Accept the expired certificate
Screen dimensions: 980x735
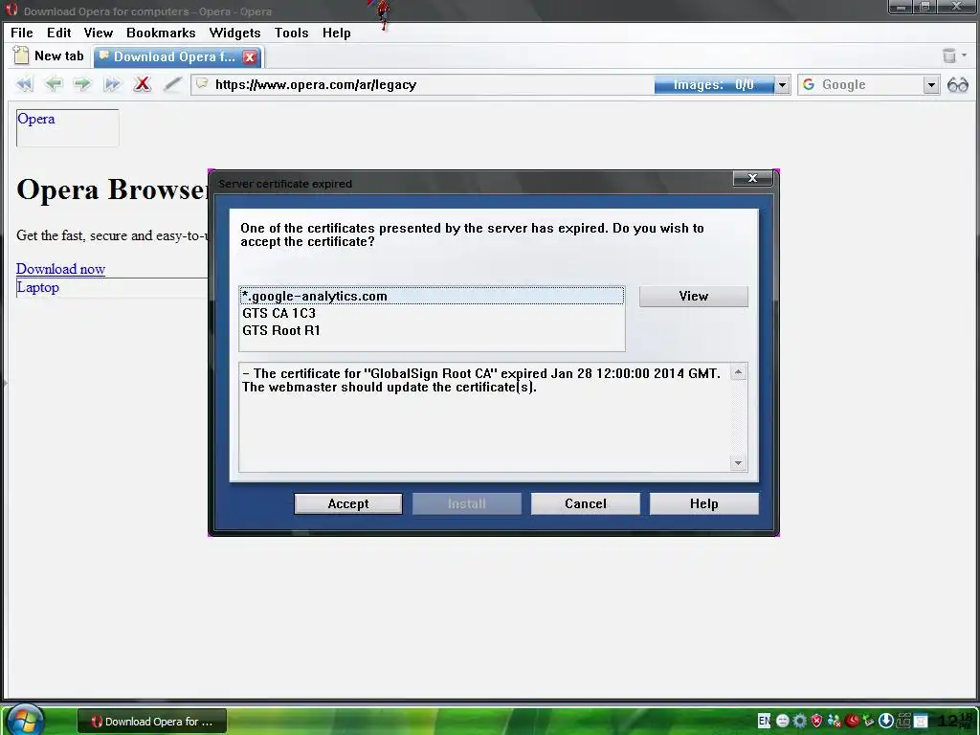tap(348, 503)
